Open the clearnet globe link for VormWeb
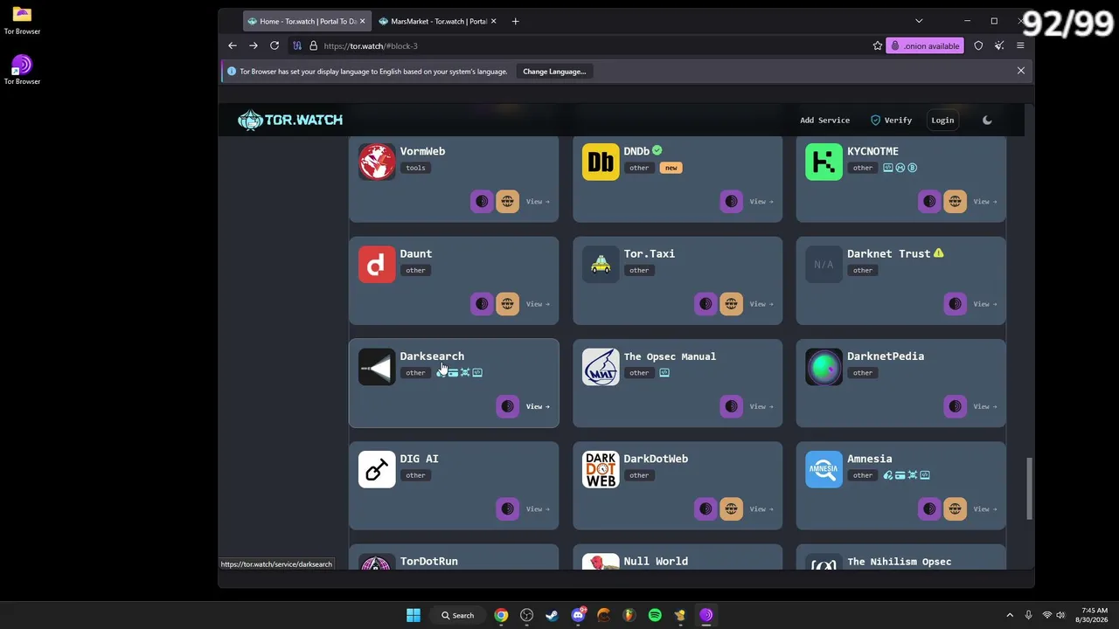The height and width of the screenshot is (629, 1119). click(x=507, y=202)
